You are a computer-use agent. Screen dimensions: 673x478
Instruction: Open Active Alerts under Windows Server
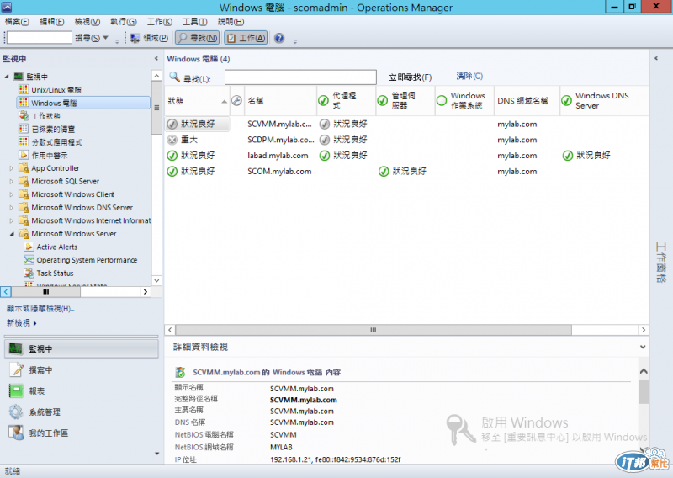(x=57, y=247)
